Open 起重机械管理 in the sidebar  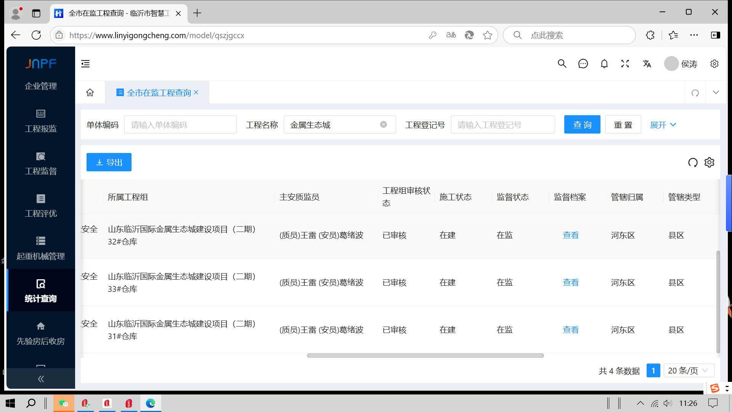tap(41, 248)
